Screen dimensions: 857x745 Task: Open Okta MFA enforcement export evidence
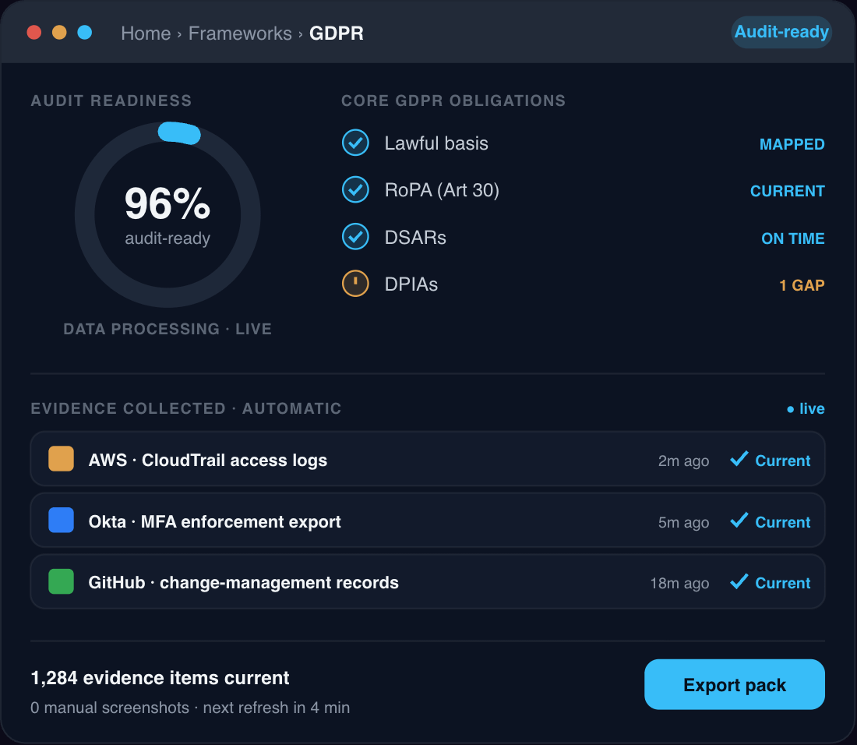[428, 520]
